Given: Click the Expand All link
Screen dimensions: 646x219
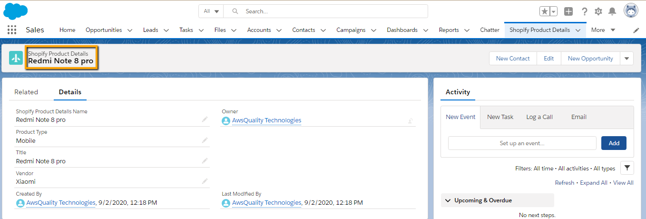Looking at the screenshot, I should tap(594, 183).
